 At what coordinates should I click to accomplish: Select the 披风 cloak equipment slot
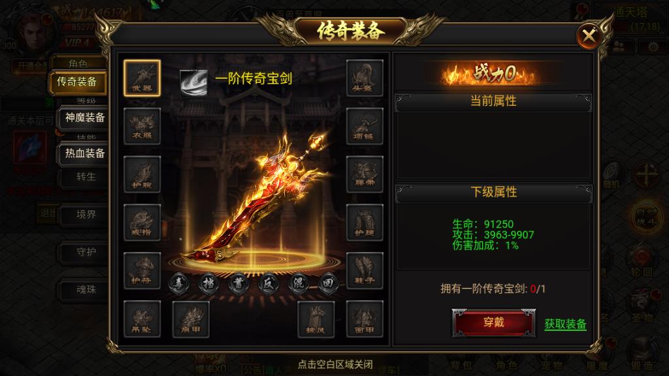click(316, 319)
